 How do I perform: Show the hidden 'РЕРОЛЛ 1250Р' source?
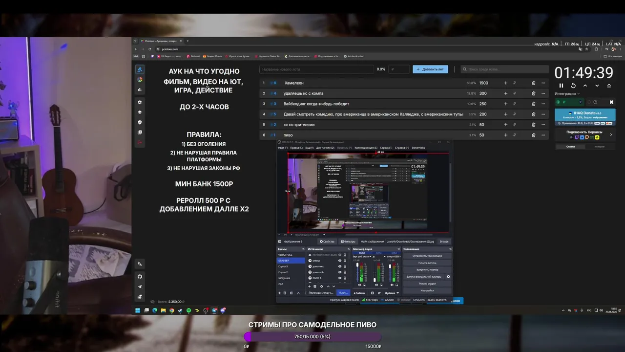pyautogui.click(x=340, y=255)
